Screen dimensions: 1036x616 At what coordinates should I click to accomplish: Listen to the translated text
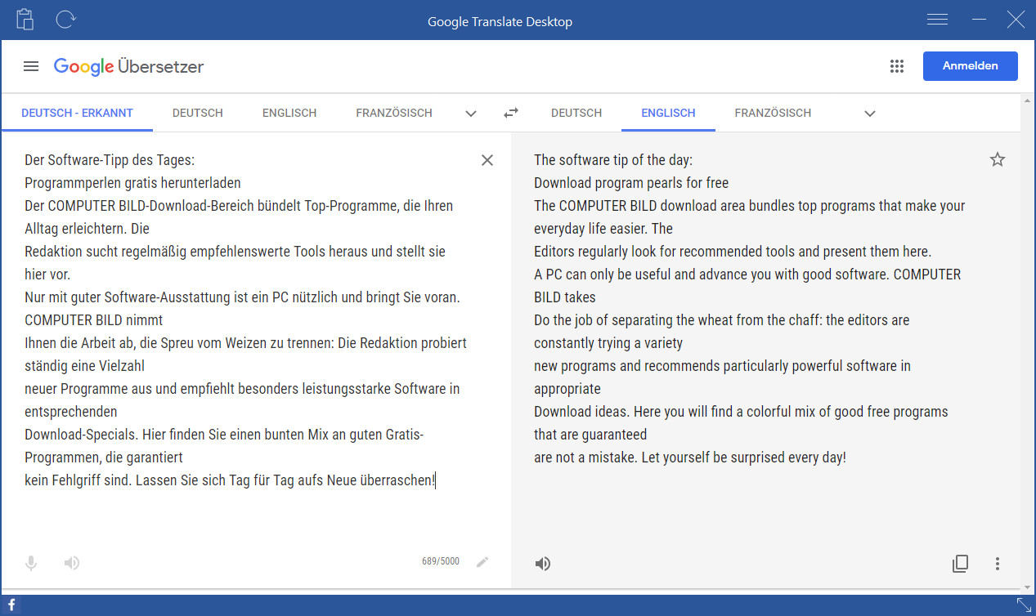click(x=542, y=564)
